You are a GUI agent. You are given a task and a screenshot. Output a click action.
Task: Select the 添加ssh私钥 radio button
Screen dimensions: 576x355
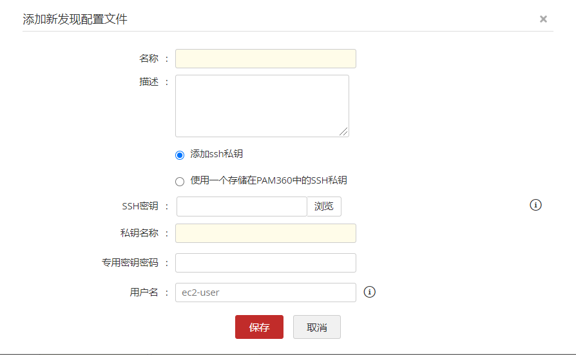coord(180,155)
